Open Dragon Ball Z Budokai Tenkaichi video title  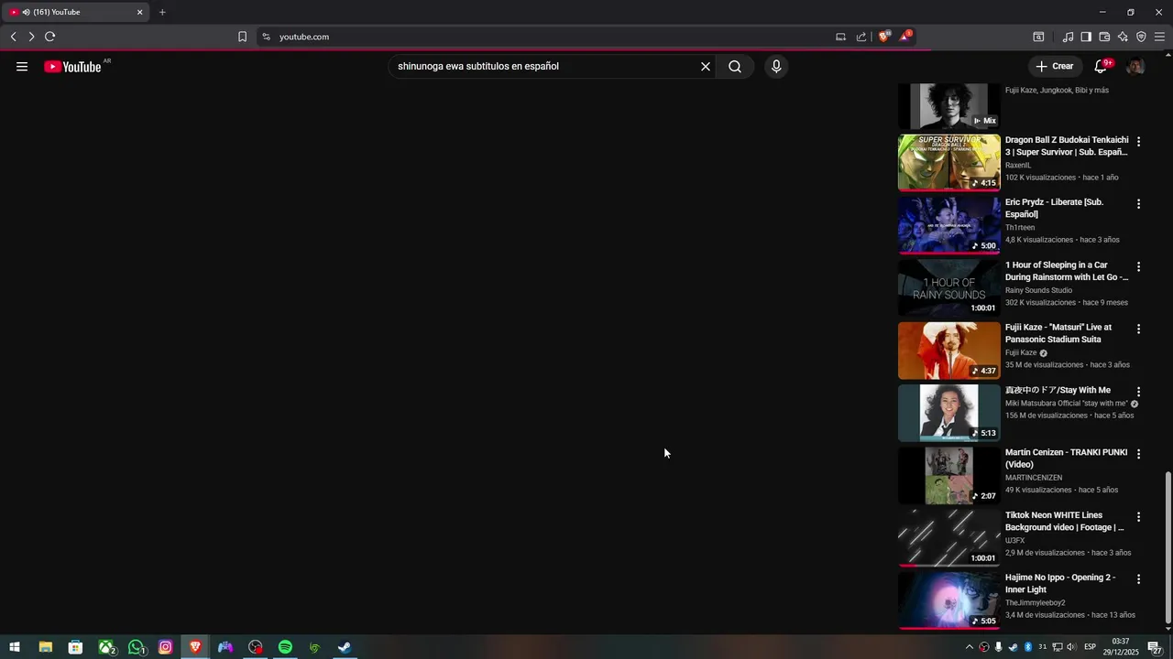click(x=1067, y=146)
